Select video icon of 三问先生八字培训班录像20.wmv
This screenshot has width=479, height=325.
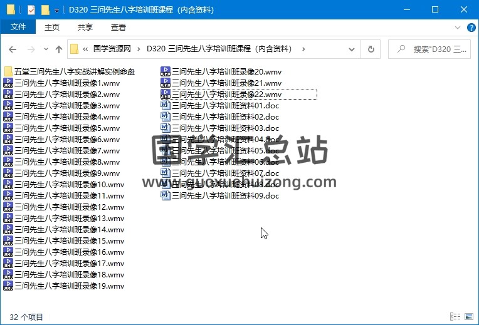point(166,72)
